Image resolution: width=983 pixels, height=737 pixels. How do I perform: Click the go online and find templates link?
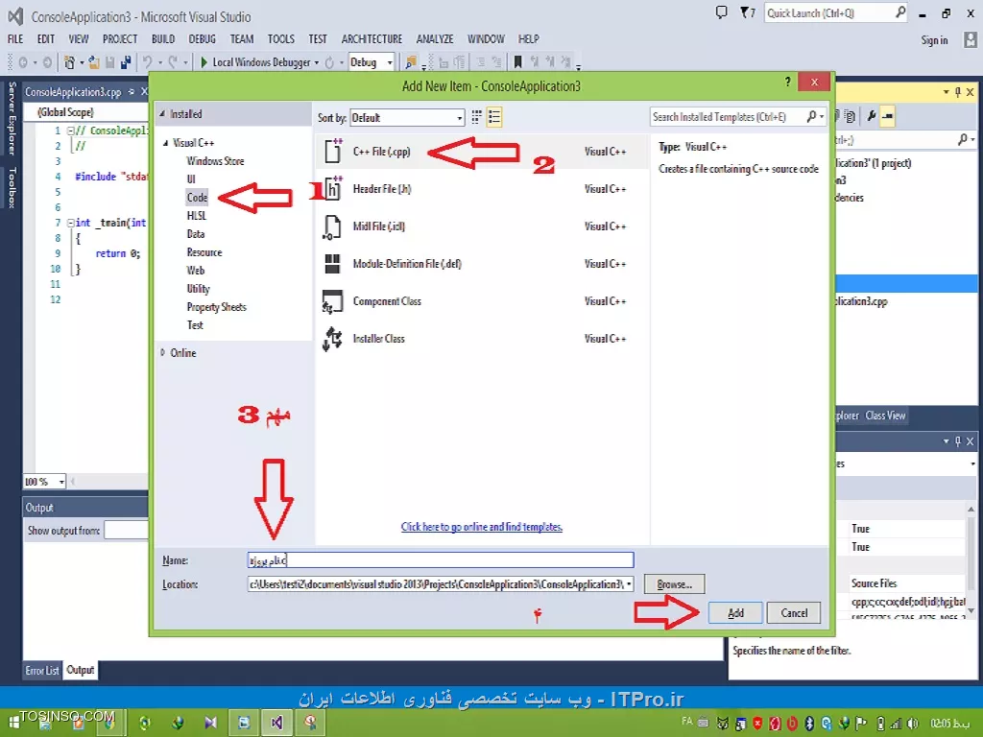482,527
